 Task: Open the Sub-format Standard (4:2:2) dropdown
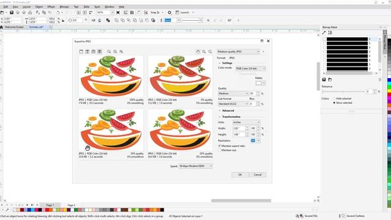[x=233, y=104]
